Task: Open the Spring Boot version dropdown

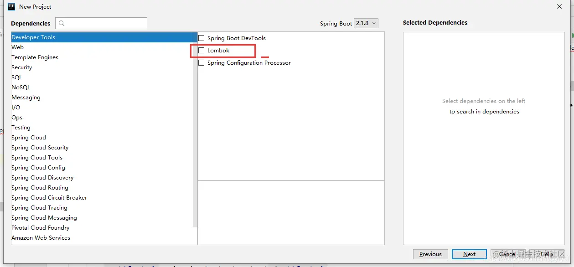Action: (366, 23)
